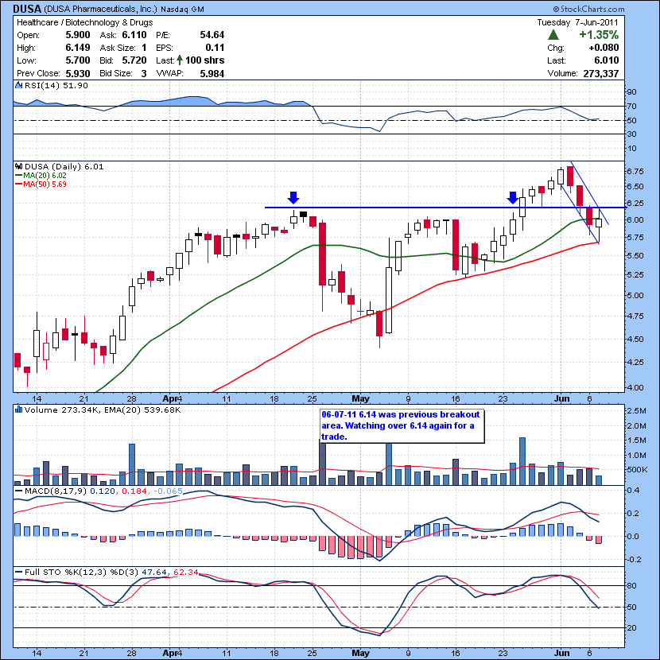This screenshot has width=660, height=660.
Task: Click the 4.00 price axis label
Action: pos(635,387)
